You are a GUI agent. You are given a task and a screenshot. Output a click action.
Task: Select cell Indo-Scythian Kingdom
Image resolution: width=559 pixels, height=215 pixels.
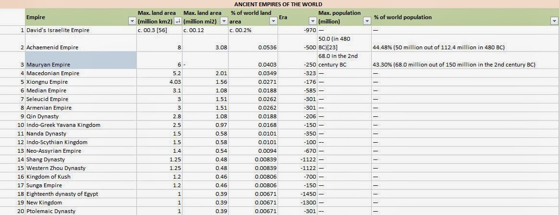pyautogui.click(x=81, y=142)
